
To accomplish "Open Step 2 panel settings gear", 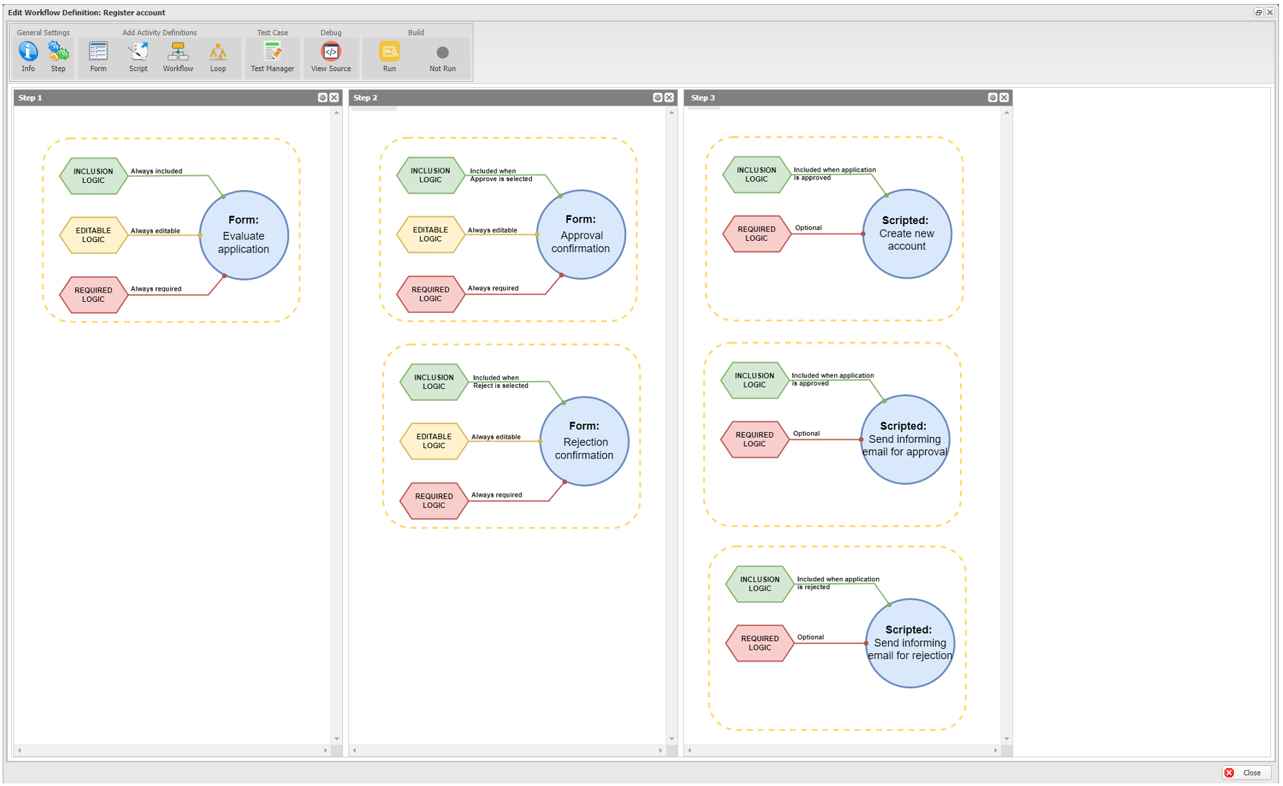I will (x=657, y=98).
